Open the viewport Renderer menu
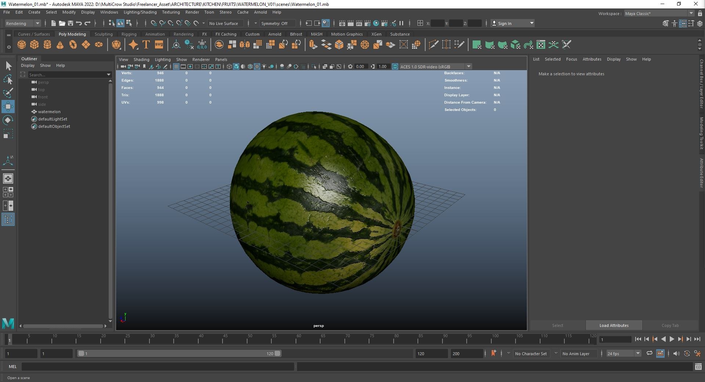 (x=201, y=60)
